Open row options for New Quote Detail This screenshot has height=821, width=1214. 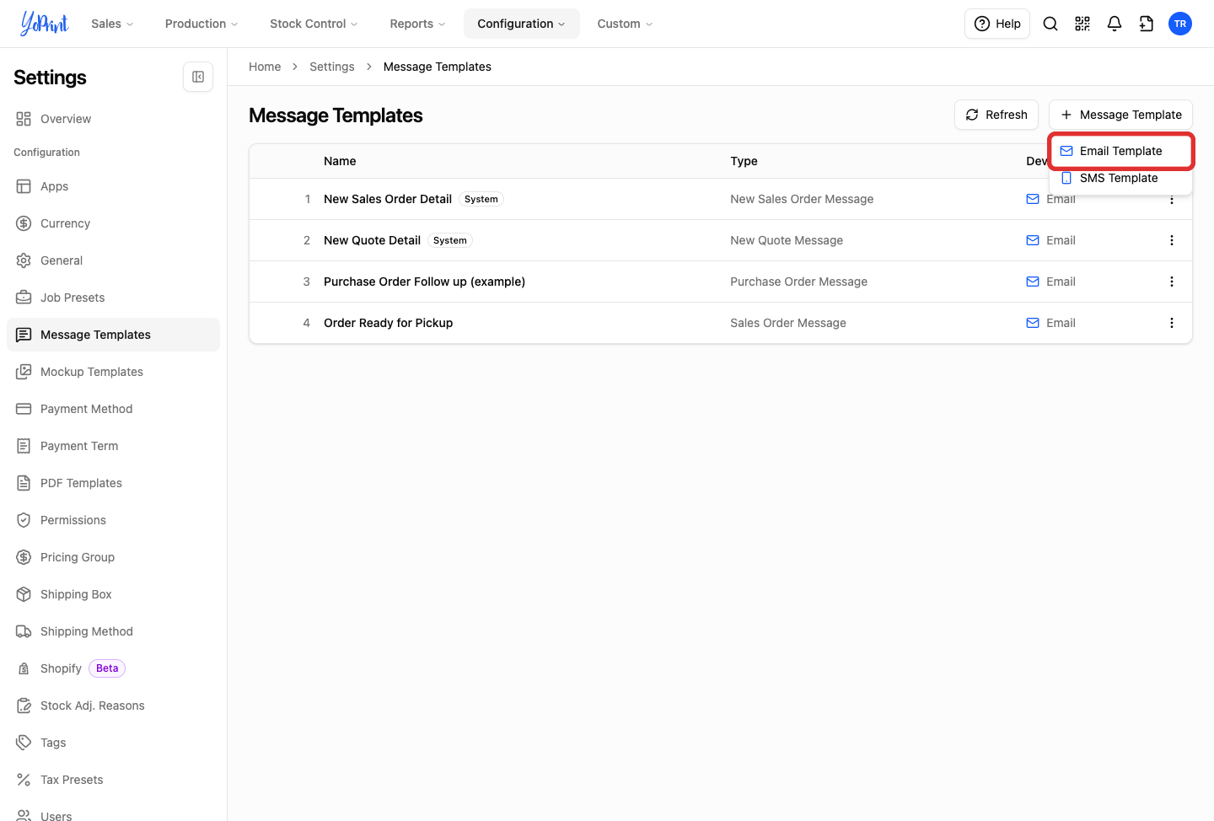pyautogui.click(x=1172, y=240)
